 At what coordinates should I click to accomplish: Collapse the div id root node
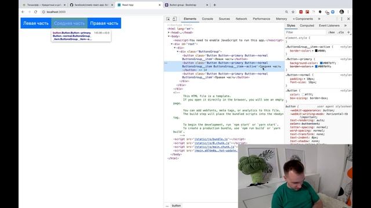172,44
